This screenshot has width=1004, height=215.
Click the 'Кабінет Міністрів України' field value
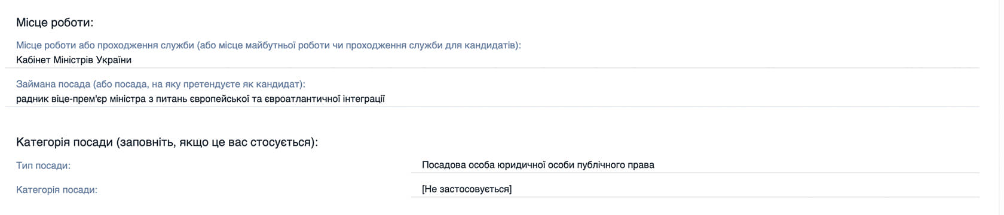coord(74,60)
